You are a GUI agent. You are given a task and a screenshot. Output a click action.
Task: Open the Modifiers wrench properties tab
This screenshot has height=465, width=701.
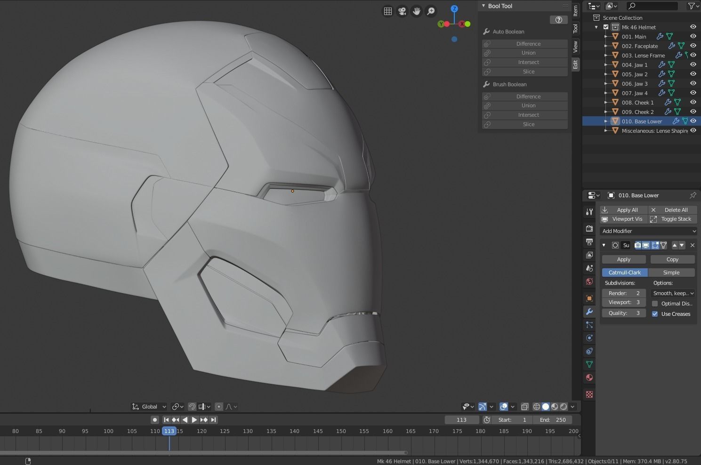coord(589,312)
